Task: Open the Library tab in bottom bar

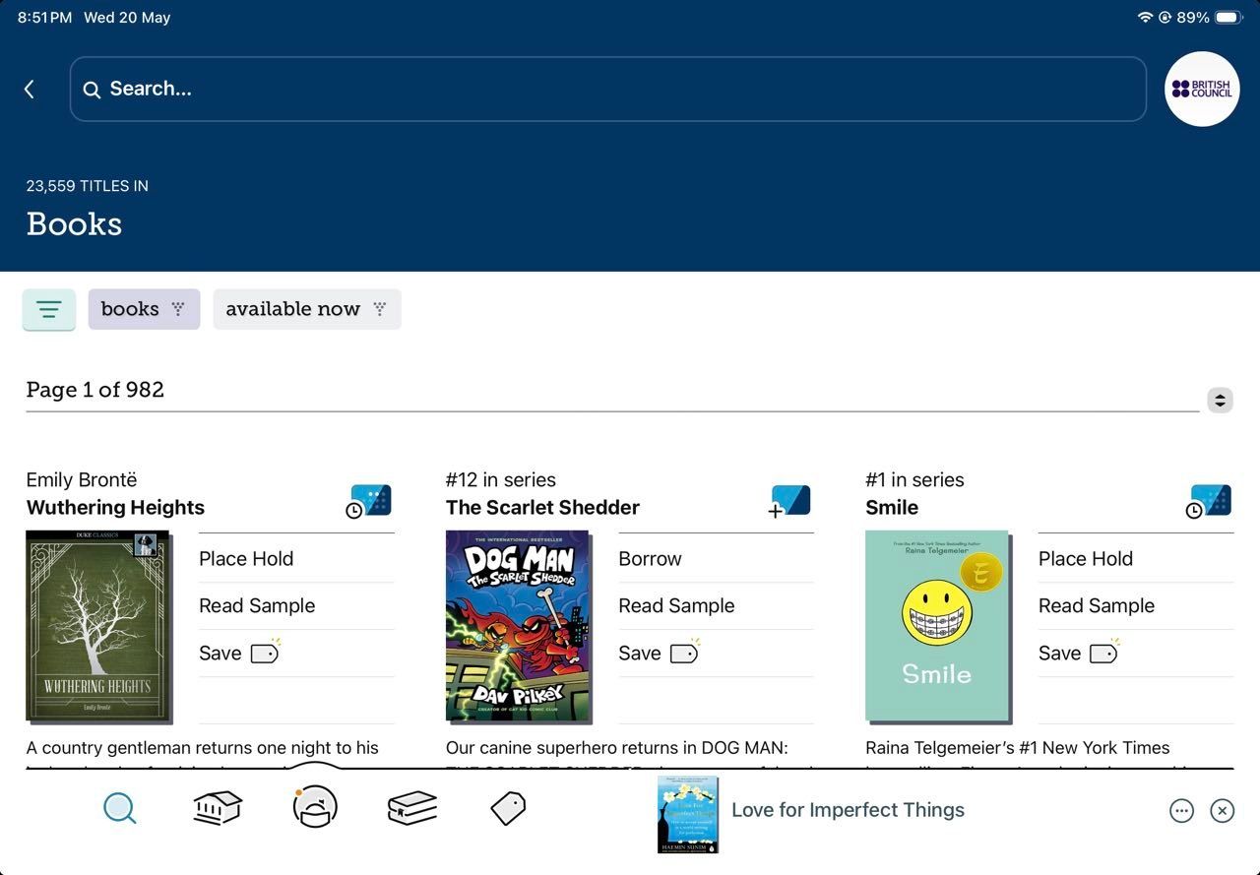Action: (218, 809)
